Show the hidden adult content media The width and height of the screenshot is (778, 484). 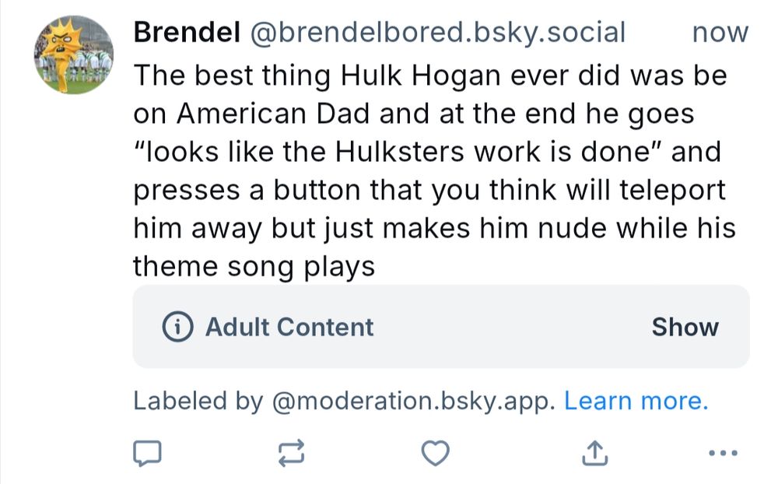pos(685,328)
